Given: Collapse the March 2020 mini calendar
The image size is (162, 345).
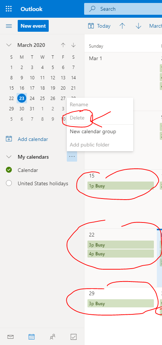Looking at the screenshot, I should 9,45.
